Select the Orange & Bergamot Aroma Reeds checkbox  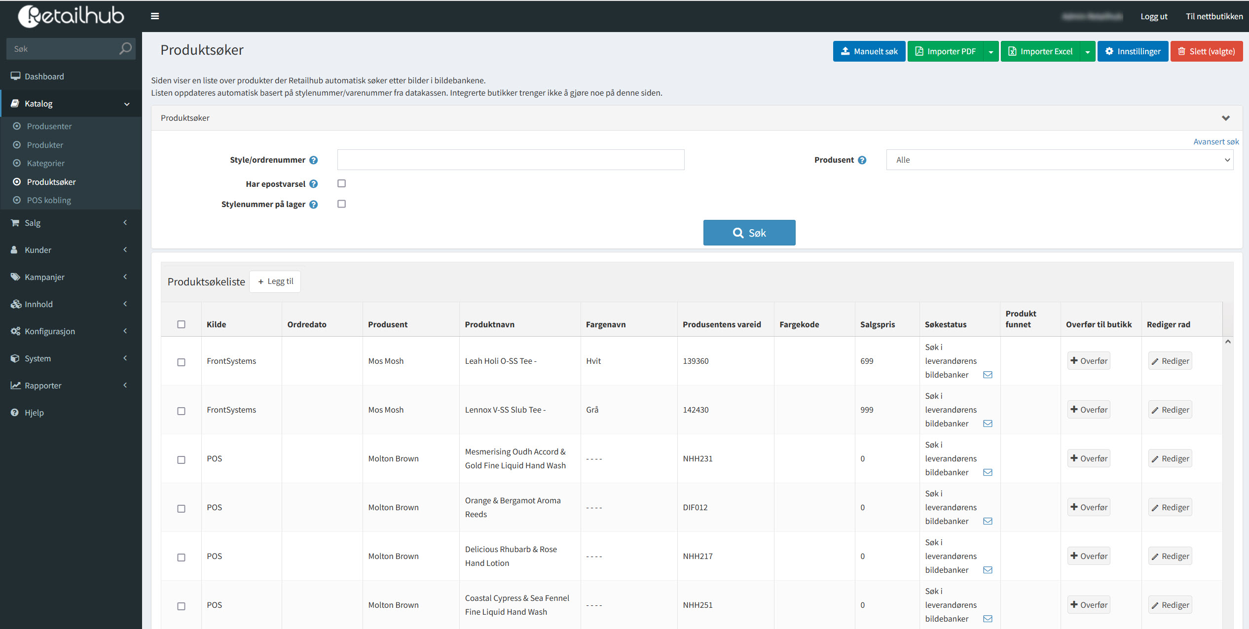(x=181, y=509)
